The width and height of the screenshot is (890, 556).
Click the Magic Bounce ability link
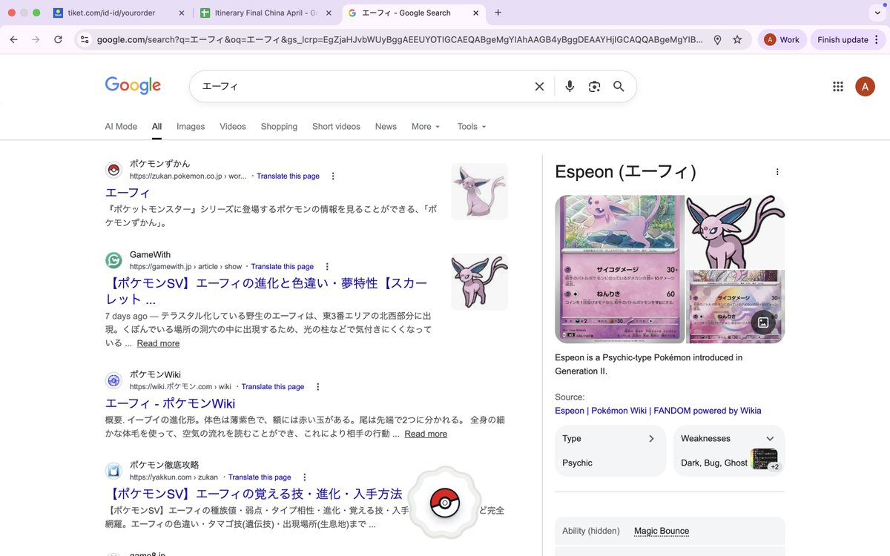pos(662,531)
